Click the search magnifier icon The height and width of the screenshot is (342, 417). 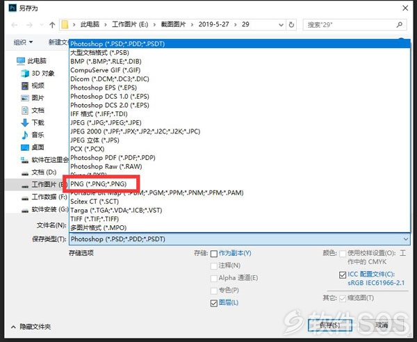(399, 25)
